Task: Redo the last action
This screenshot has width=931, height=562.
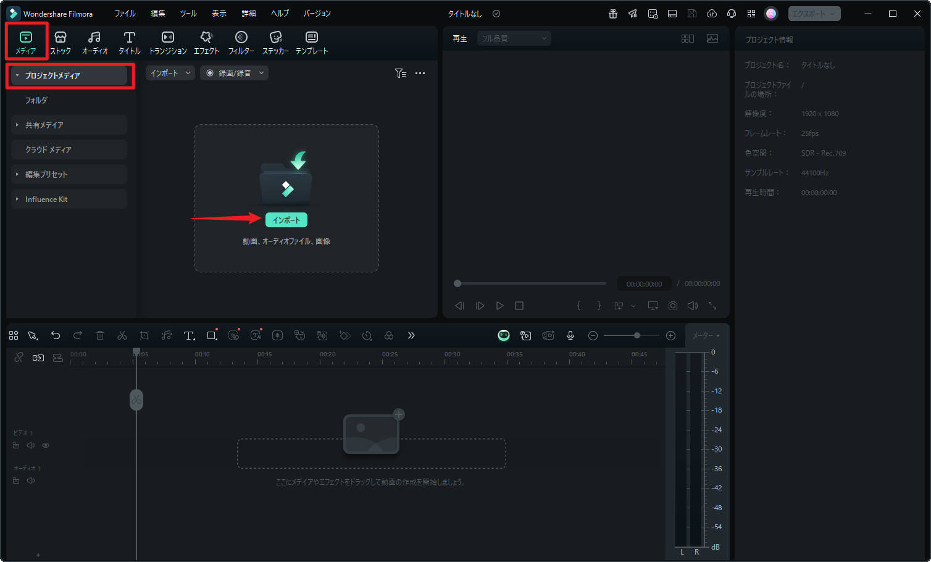Action: [78, 335]
